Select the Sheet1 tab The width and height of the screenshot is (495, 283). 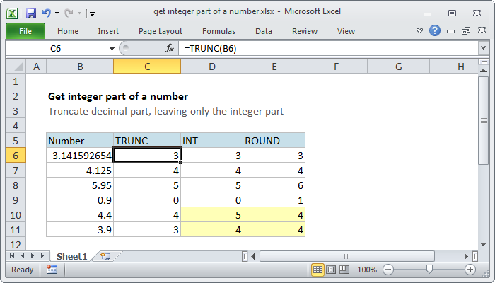(x=71, y=256)
